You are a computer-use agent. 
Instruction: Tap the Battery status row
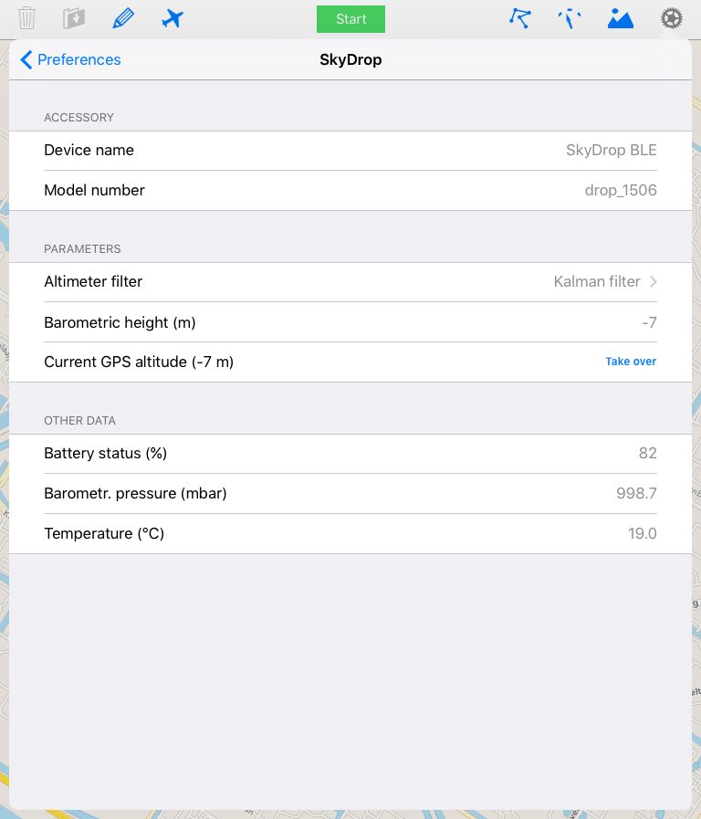350,454
